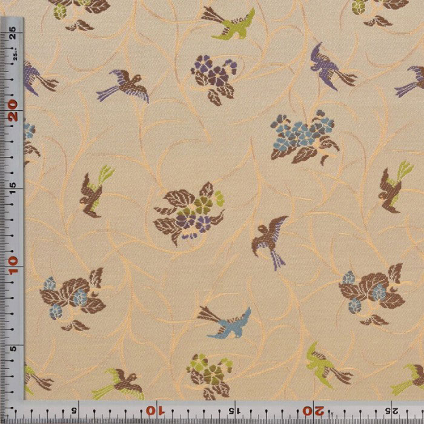Image resolution: width=424 pixels, height=424 pixels.
Task: Click the 5 mark on the vertical ruler
Action: [13, 348]
